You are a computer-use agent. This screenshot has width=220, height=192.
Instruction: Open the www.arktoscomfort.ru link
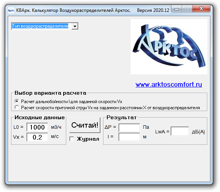click(x=169, y=84)
